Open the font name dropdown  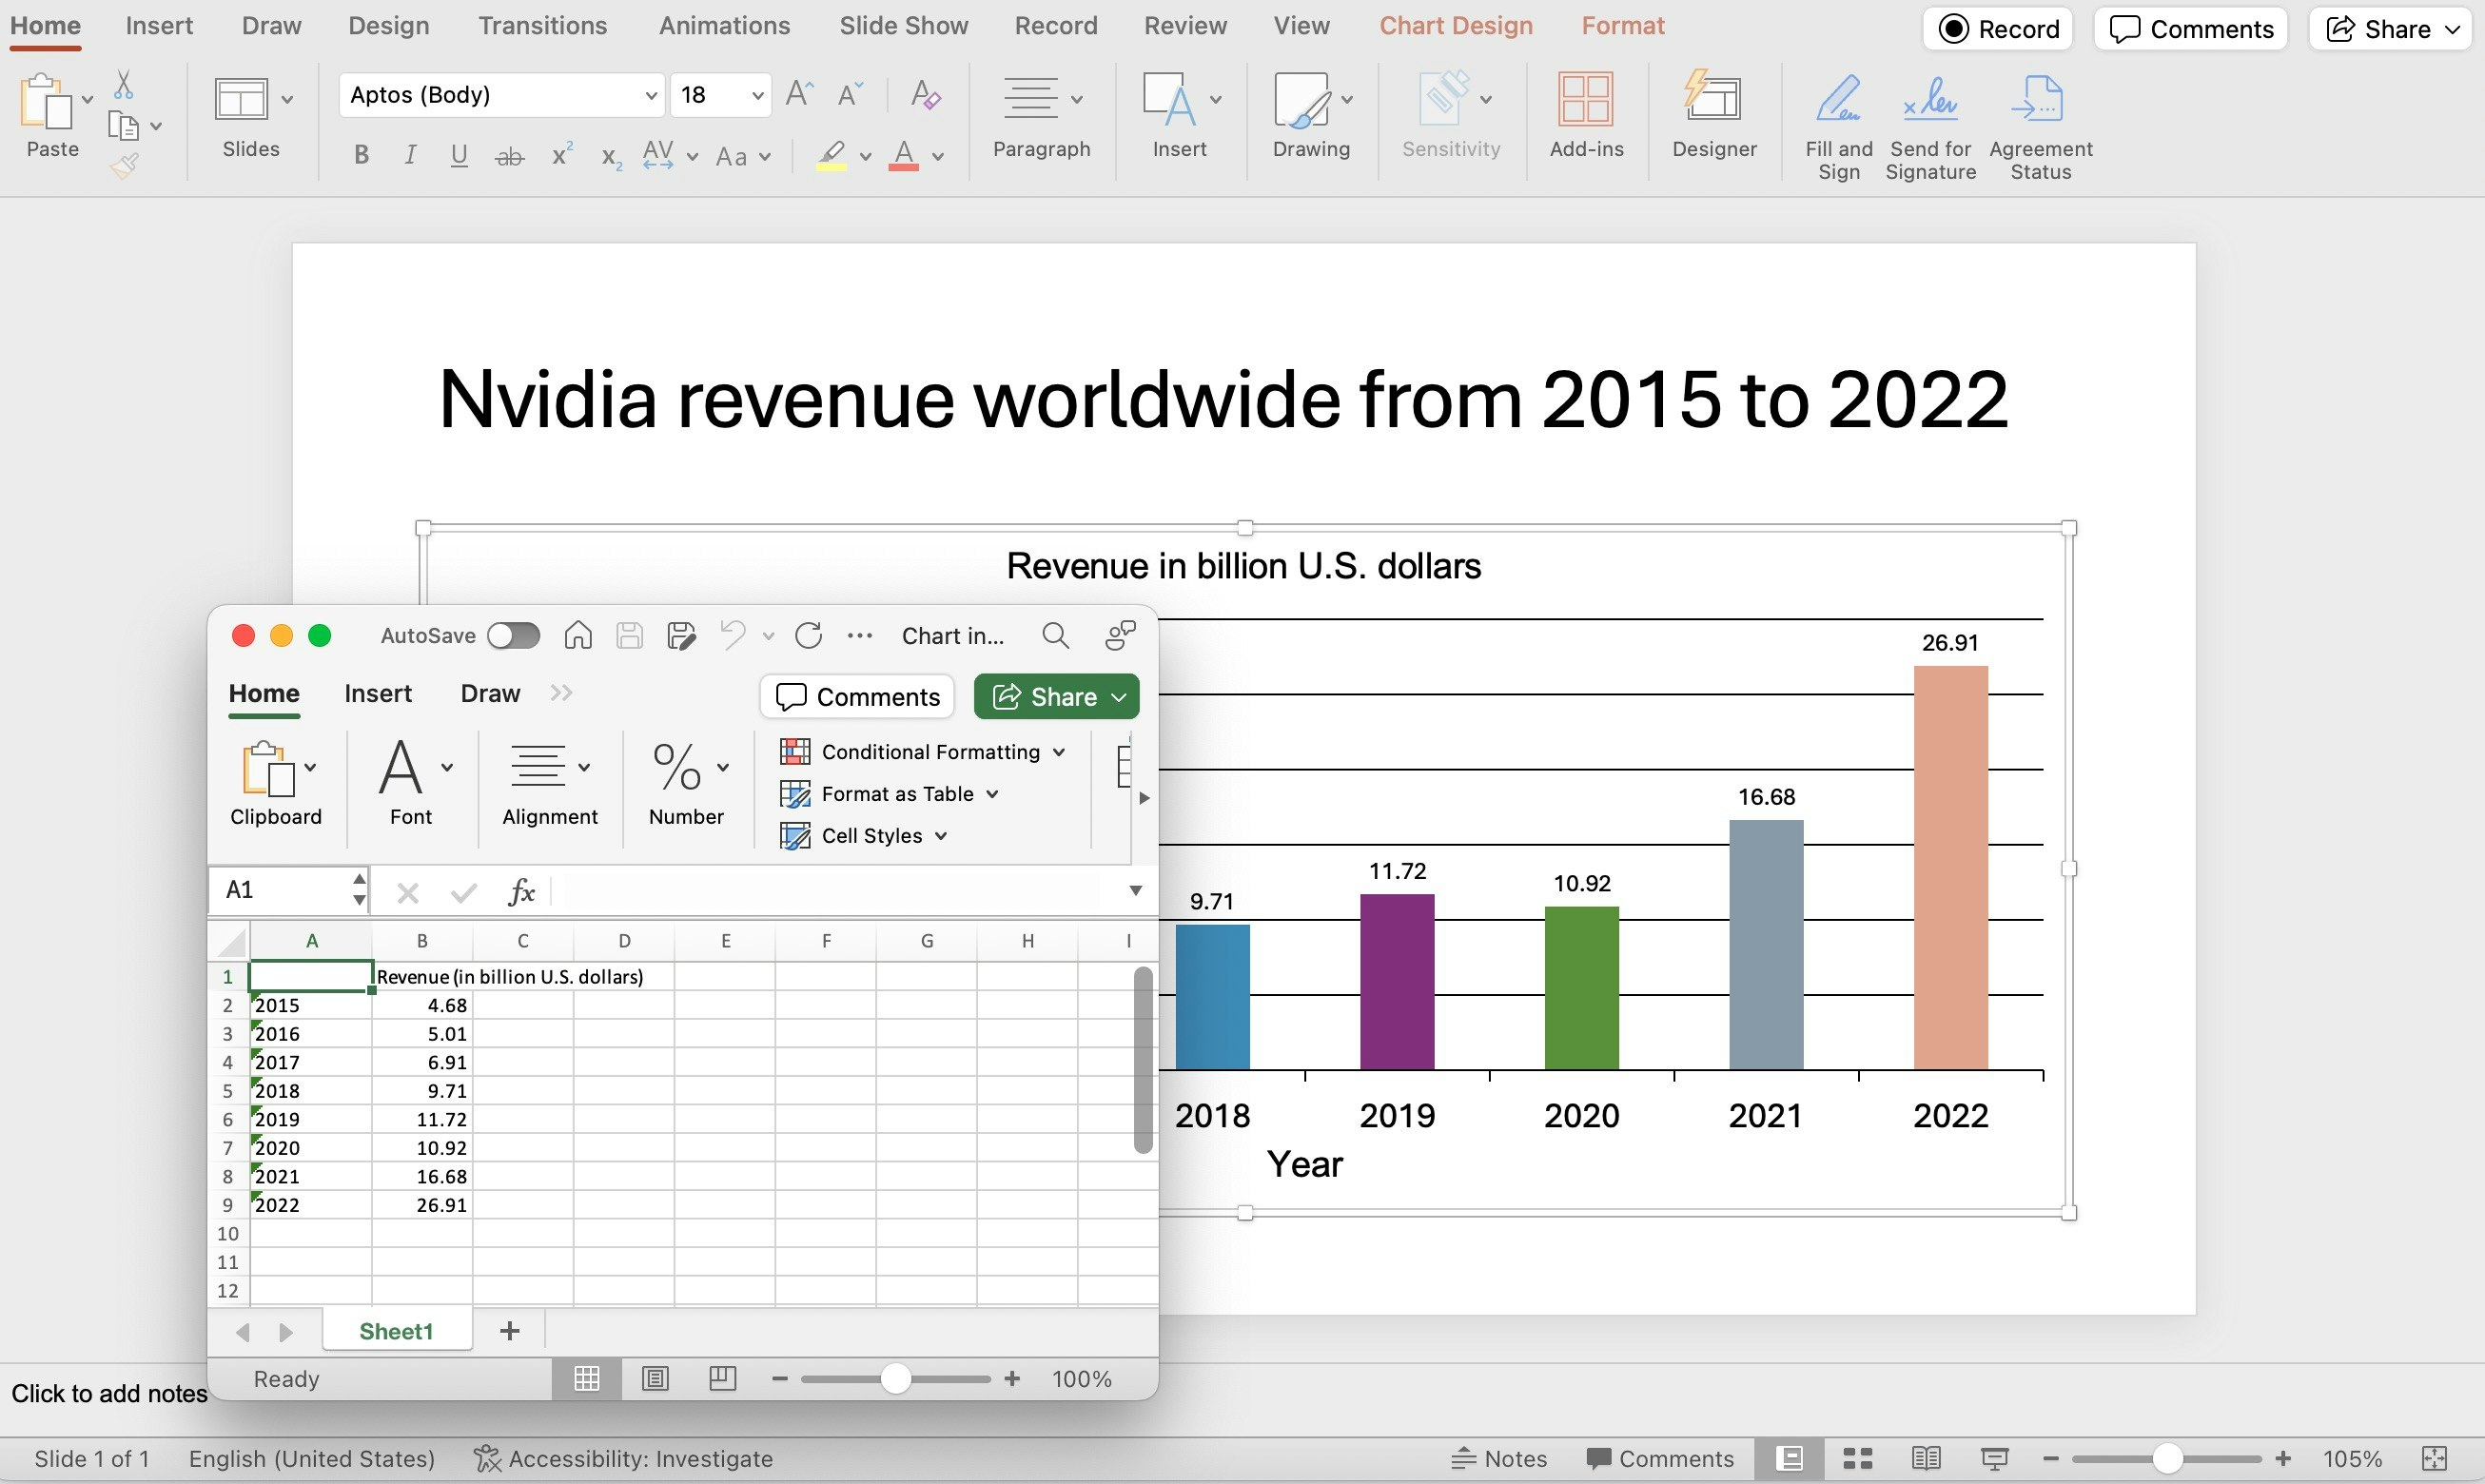point(650,95)
